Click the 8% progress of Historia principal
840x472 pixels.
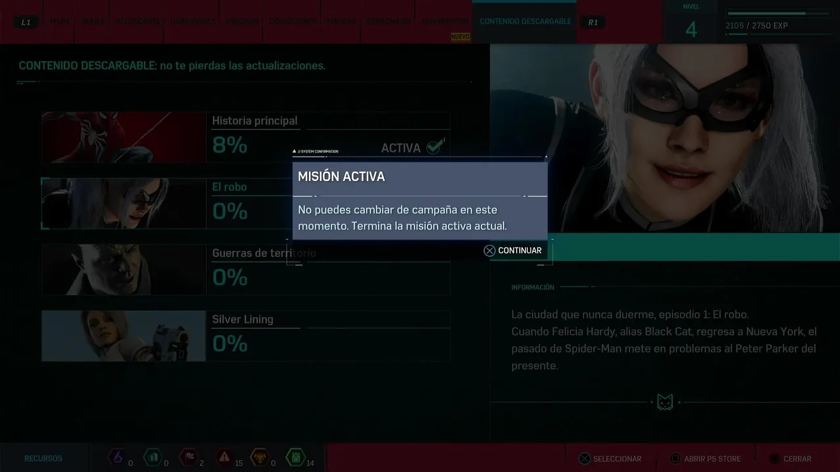point(230,146)
